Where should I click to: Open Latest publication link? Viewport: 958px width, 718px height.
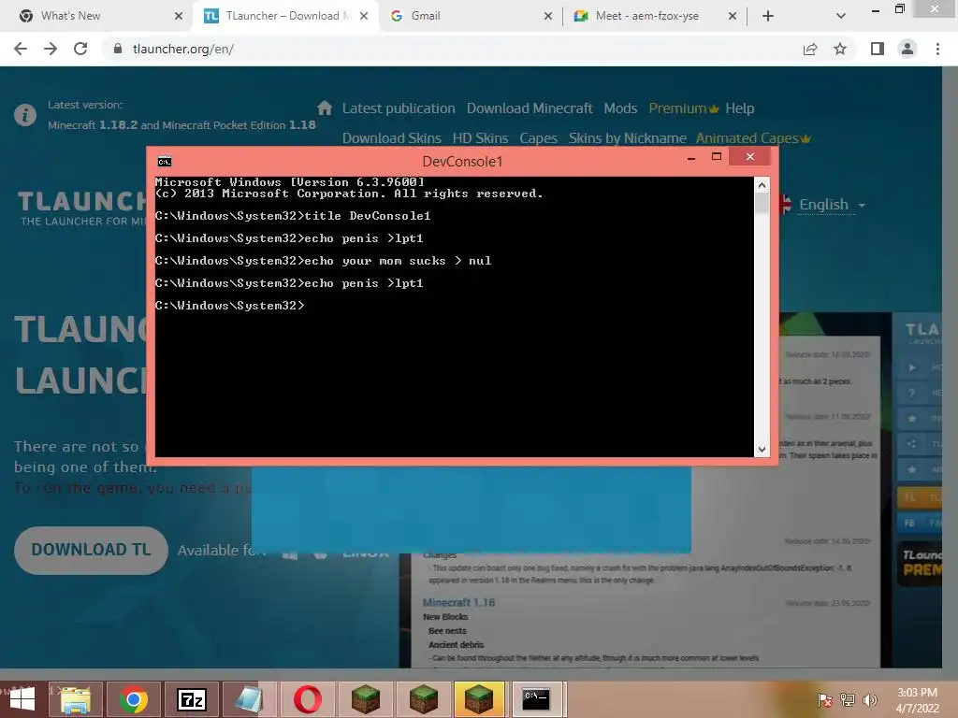[399, 108]
